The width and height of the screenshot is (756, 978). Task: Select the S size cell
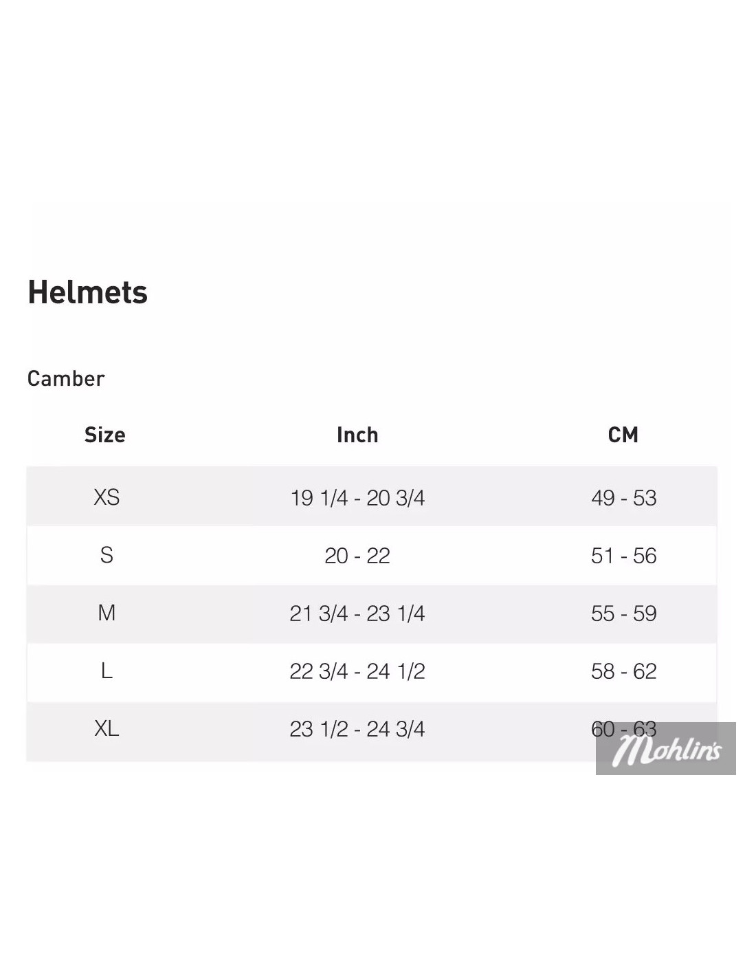click(x=107, y=555)
